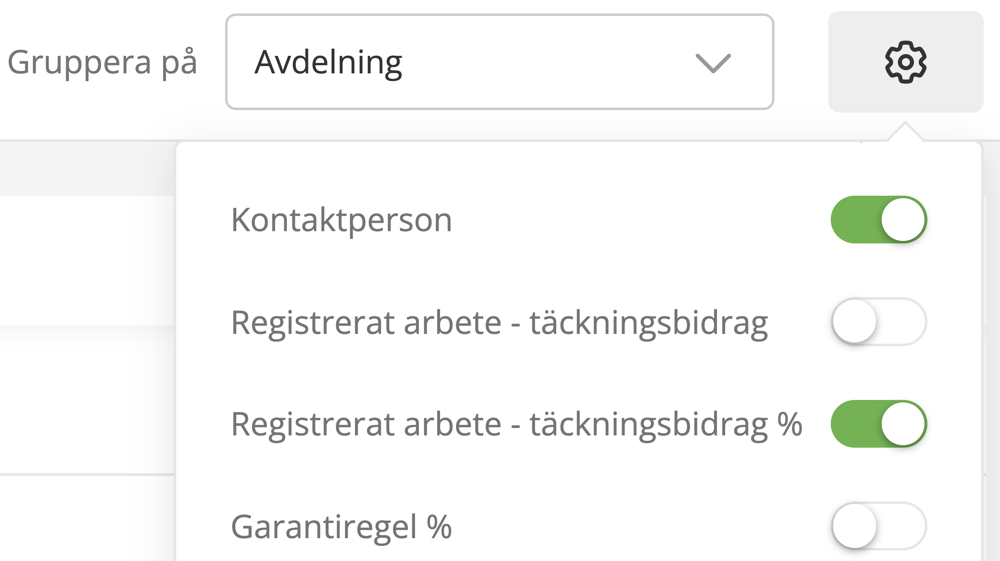
Task: Click the Garantiregel % option label
Action: [x=341, y=527]
